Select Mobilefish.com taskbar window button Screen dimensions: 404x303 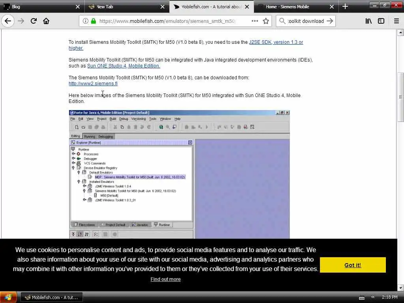51,297
